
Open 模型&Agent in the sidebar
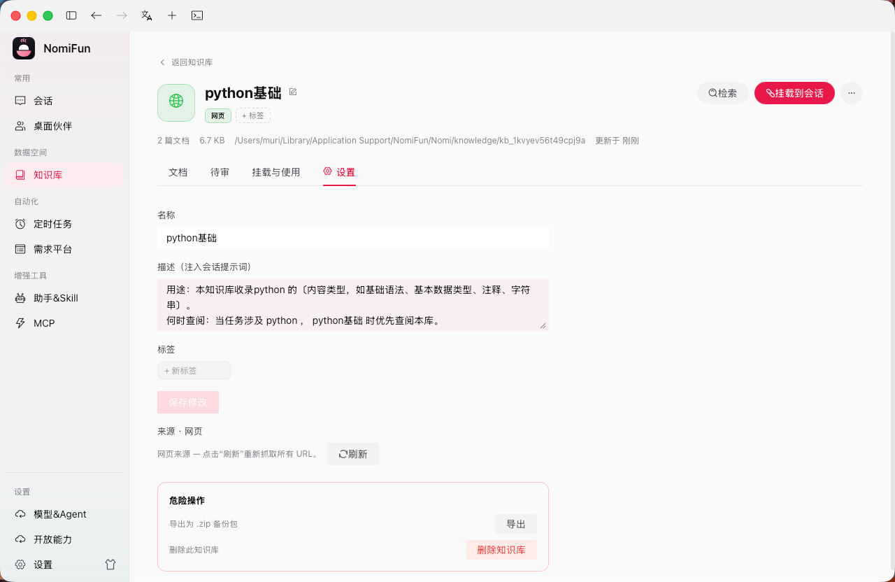(64, 514)
